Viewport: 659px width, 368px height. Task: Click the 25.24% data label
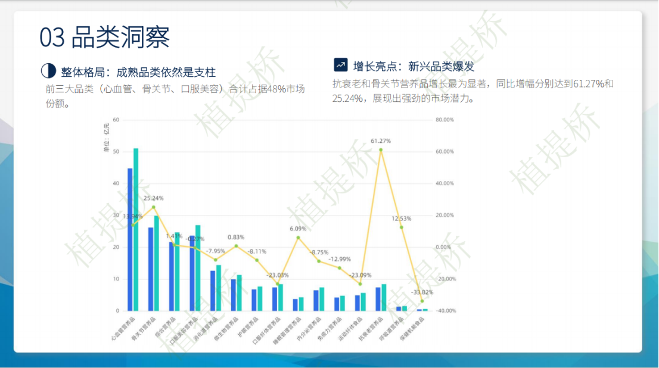click(153, 198)
